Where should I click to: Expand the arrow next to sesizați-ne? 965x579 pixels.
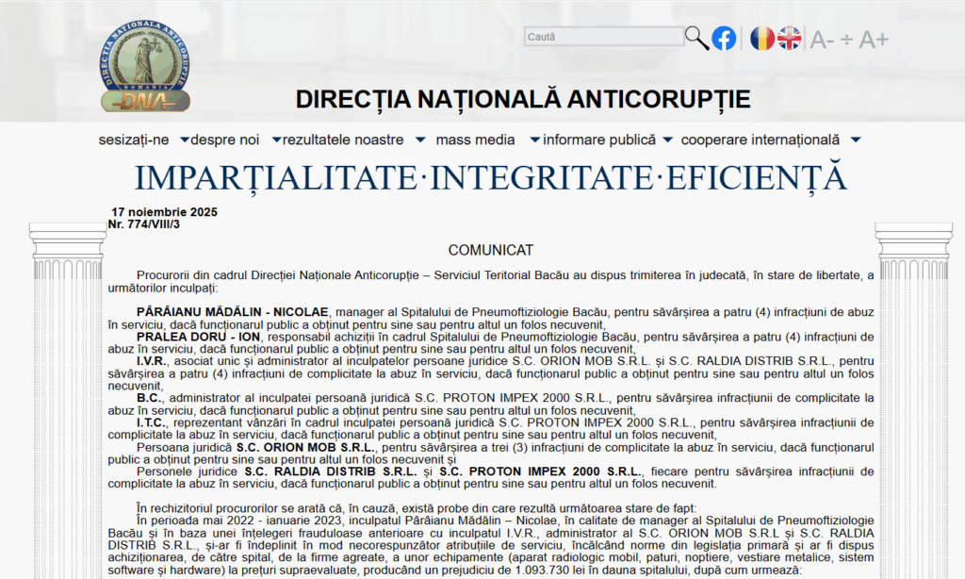tap(185, 140)
